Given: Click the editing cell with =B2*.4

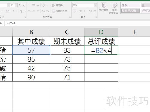Looking at the screenshot, I should coord(101,50).
